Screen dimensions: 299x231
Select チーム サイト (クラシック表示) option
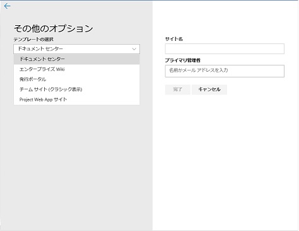pyautogui.click(x=76, y=89)
